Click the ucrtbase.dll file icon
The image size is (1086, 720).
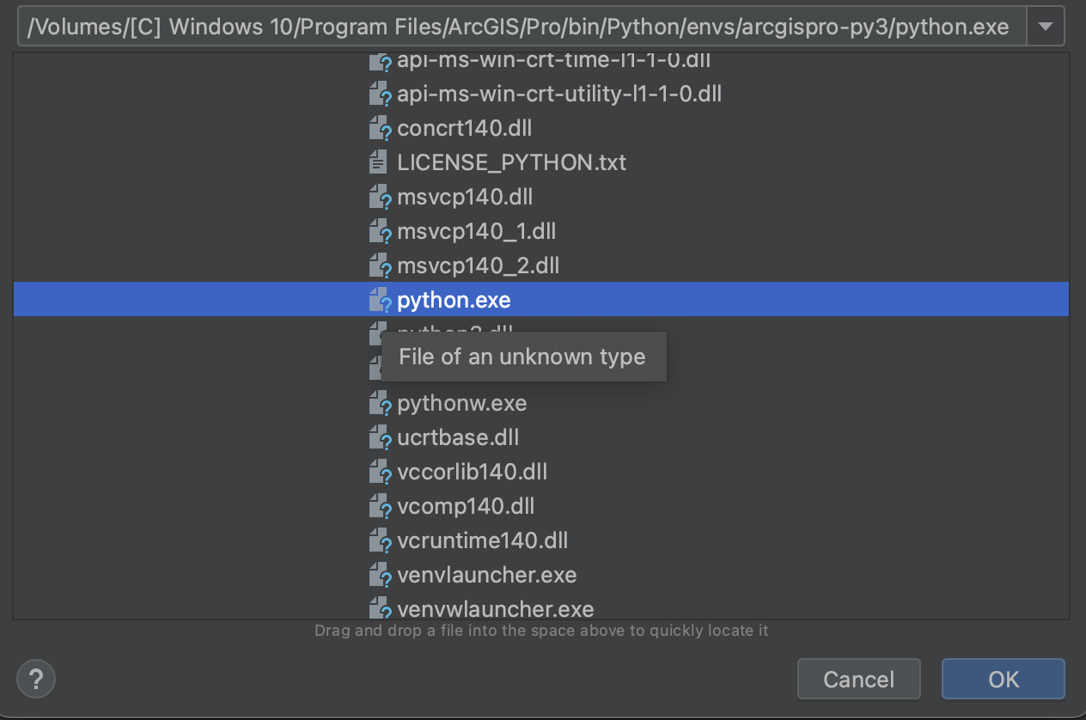pos(380,438)
